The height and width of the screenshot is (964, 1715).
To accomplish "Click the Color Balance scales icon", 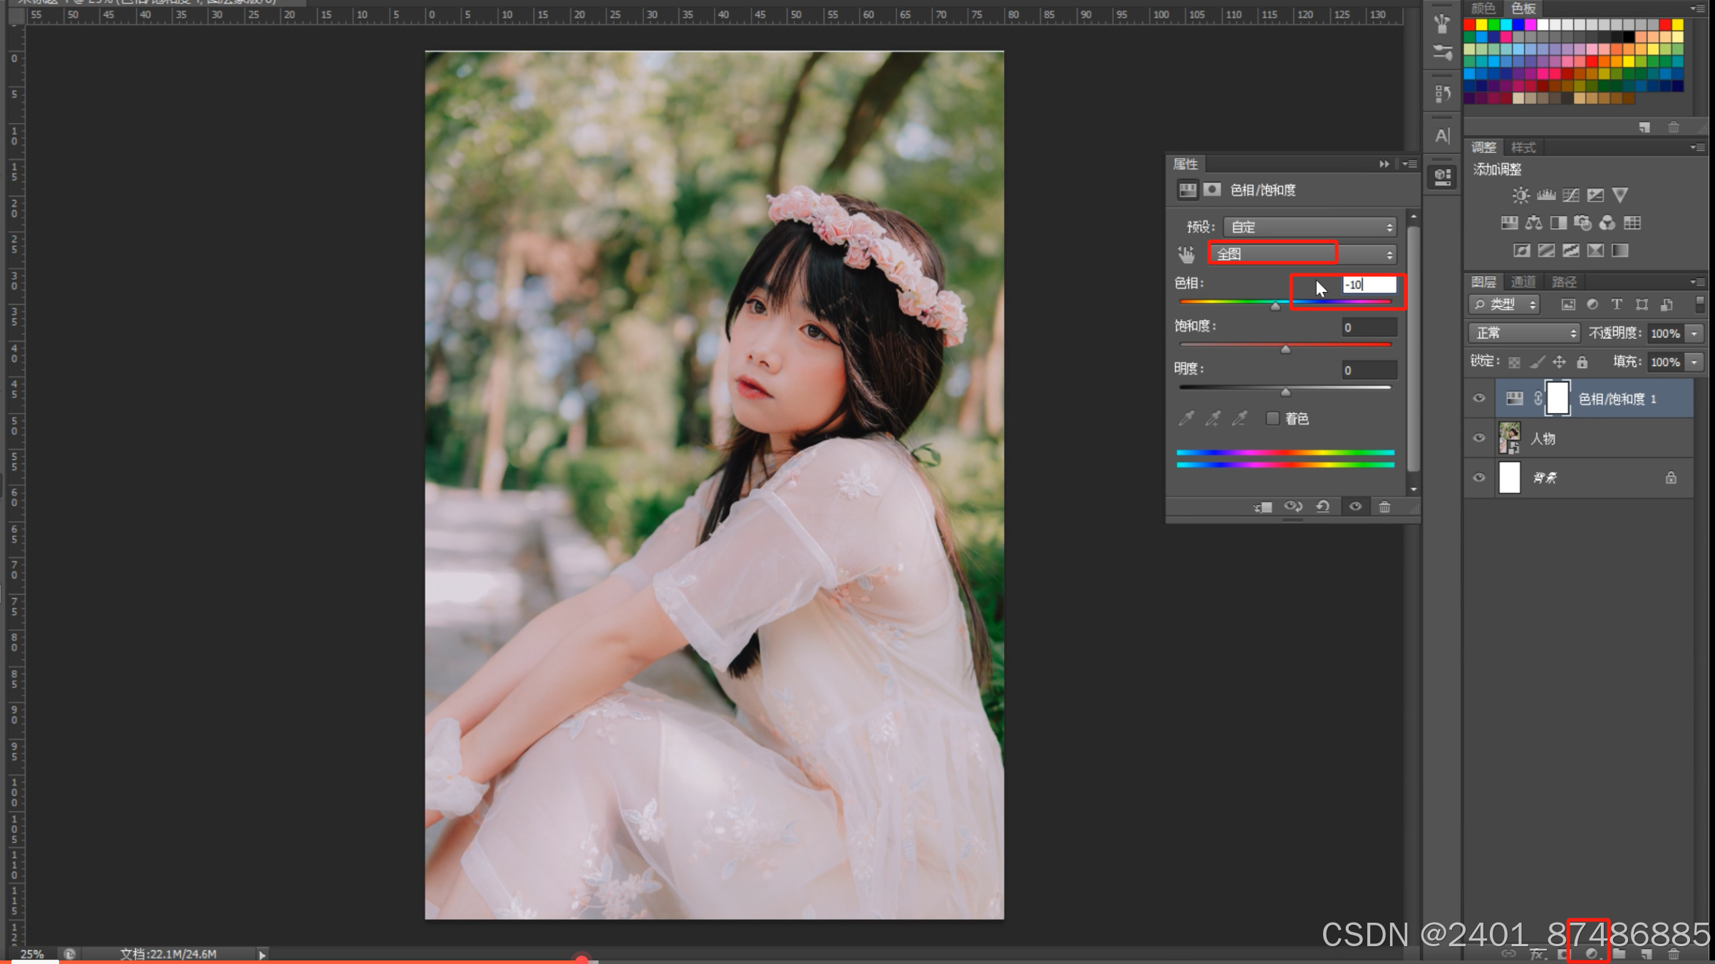I will click(x=1533, y=223).
